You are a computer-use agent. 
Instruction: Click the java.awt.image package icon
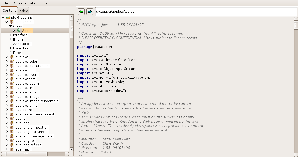pos(12,96)
